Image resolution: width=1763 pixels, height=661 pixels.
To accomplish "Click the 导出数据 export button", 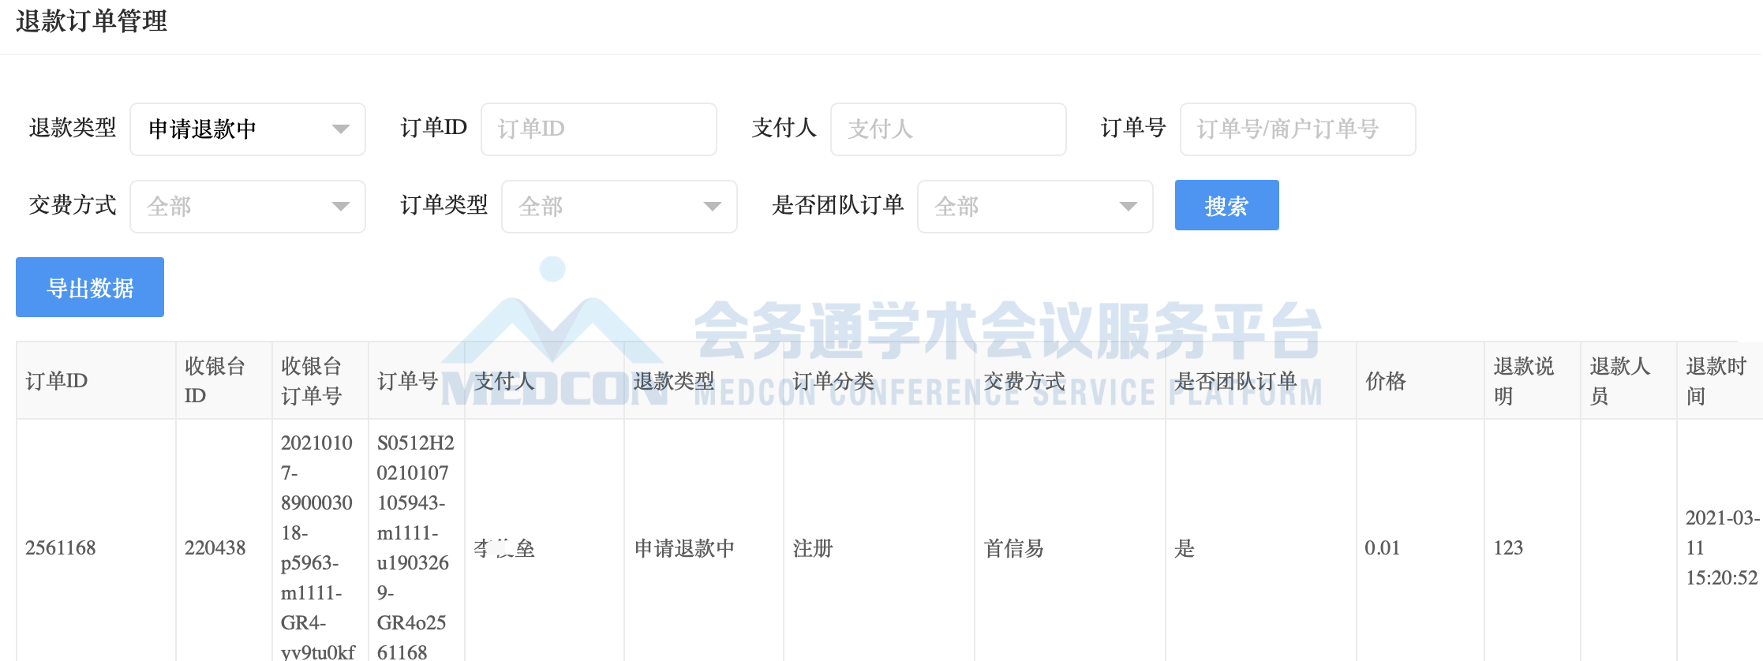I will 90,288.
